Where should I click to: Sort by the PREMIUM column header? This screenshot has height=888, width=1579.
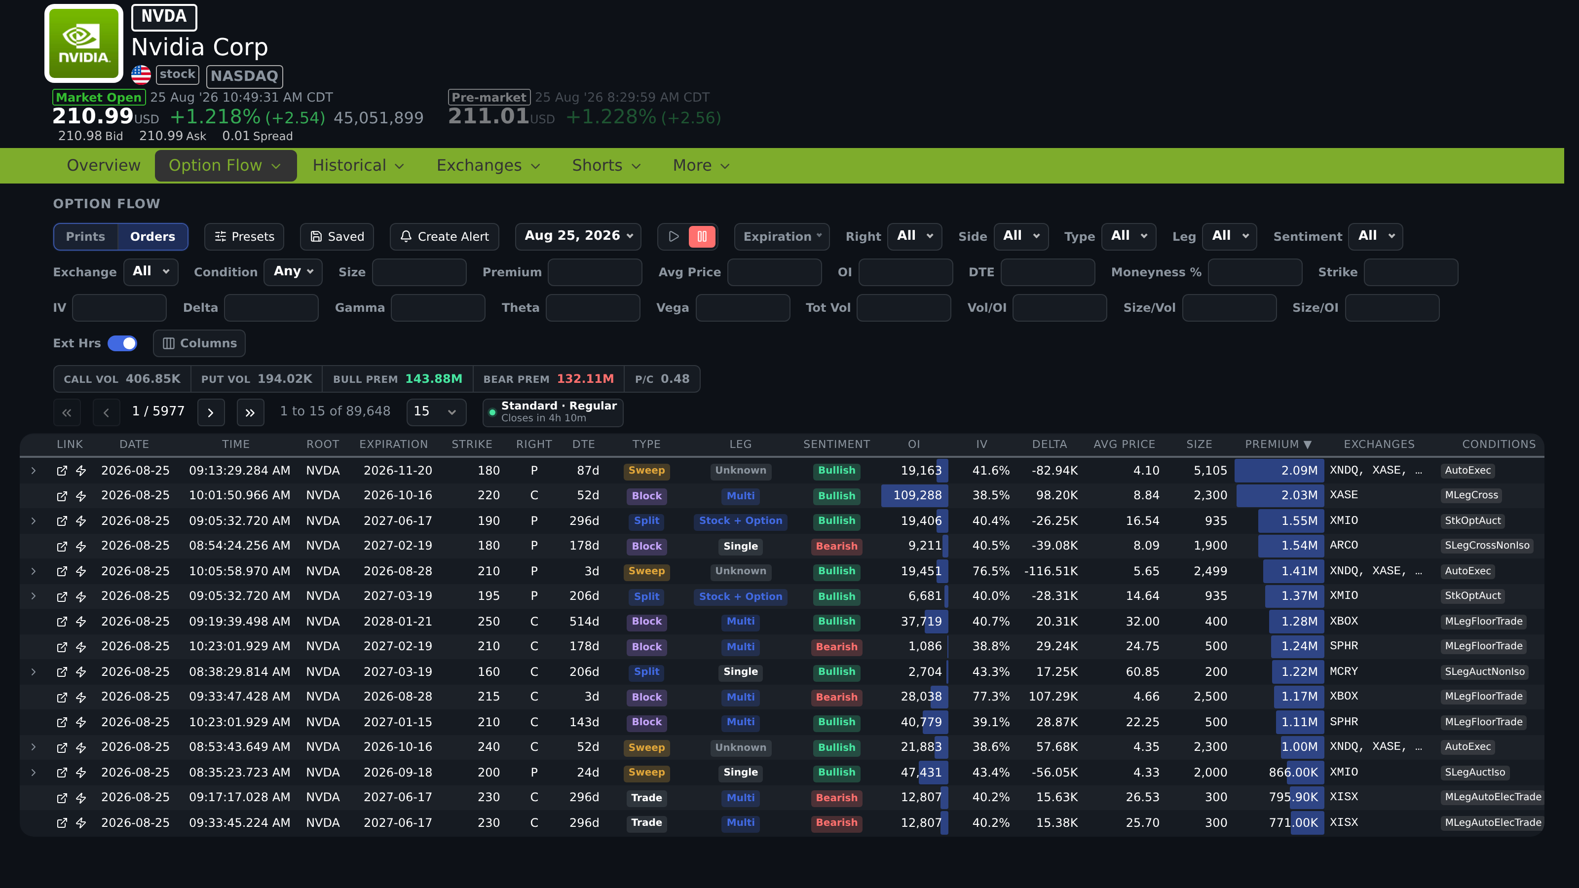[1278, 444]
